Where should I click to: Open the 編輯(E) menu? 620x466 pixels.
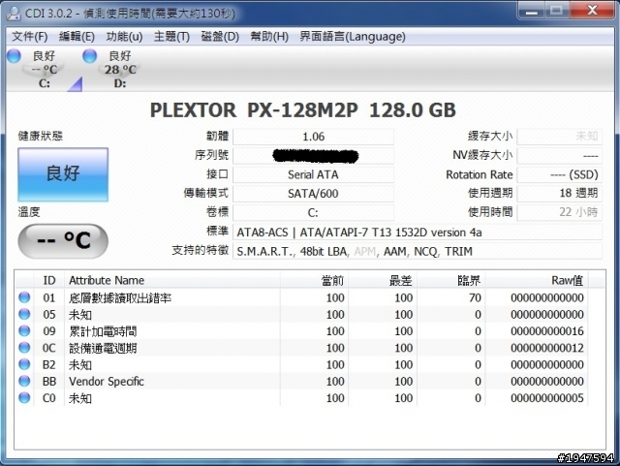tap(77, 37)
